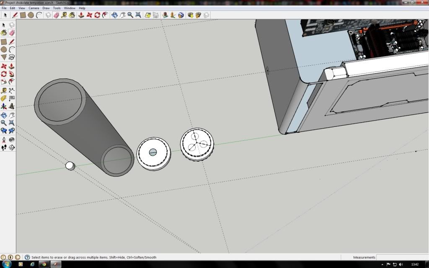Pick the Walk footprints tool
429x268 pixels.
point(4,148)
